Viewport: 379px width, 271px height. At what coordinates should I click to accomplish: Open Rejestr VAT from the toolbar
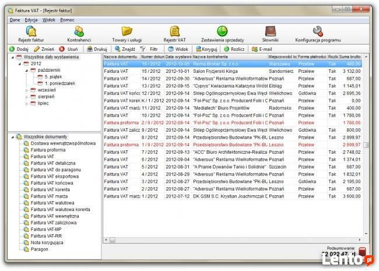click(x=174, y=33)
